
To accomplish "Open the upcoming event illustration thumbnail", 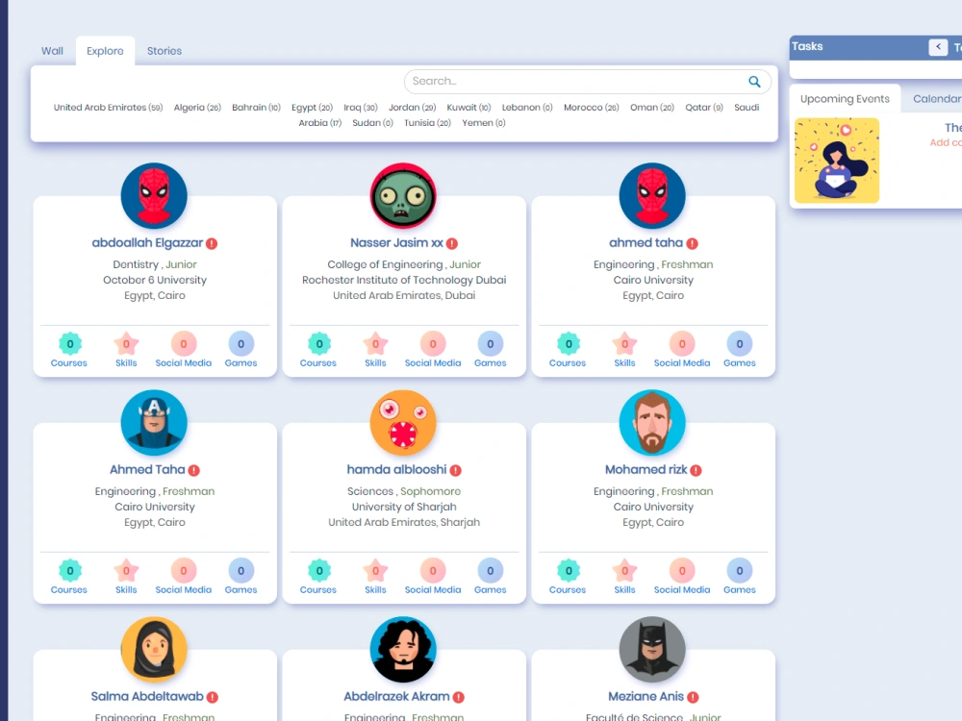I will click(x=837, y=161).
